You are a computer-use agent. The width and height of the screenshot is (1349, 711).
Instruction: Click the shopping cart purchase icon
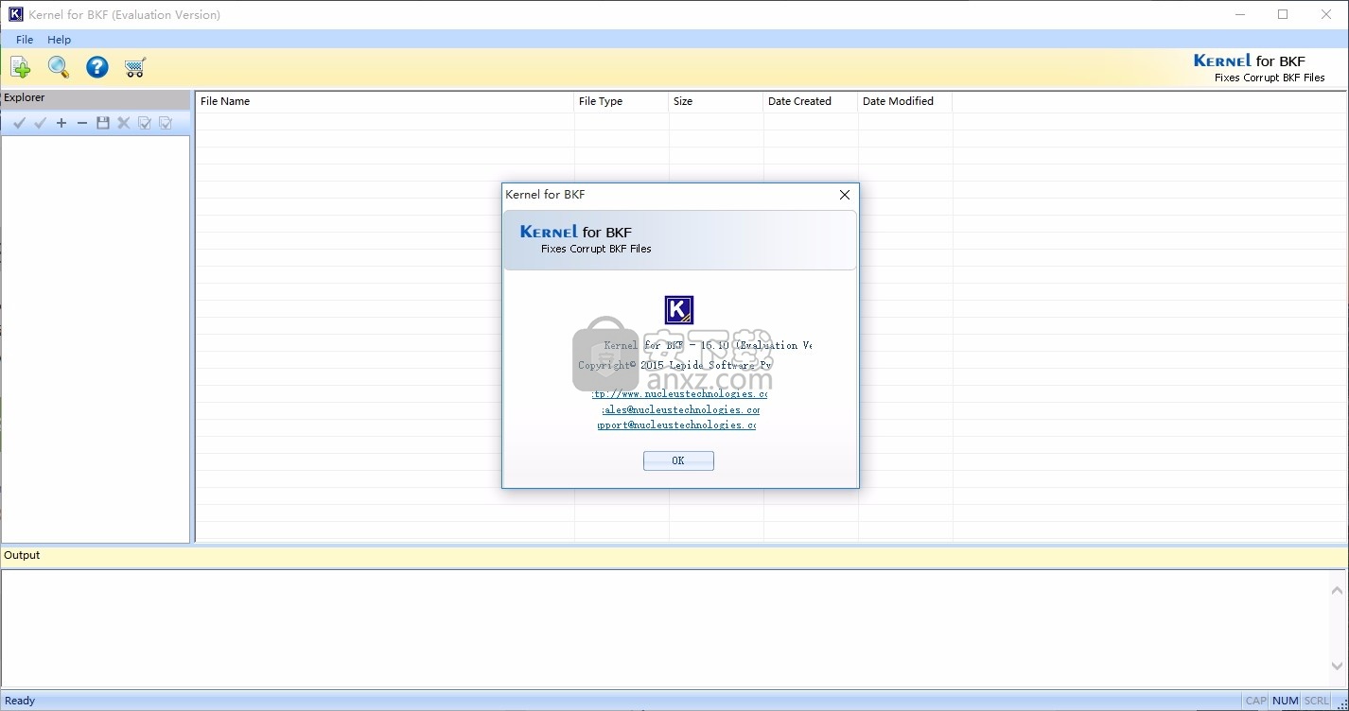[x=135, y=67]
